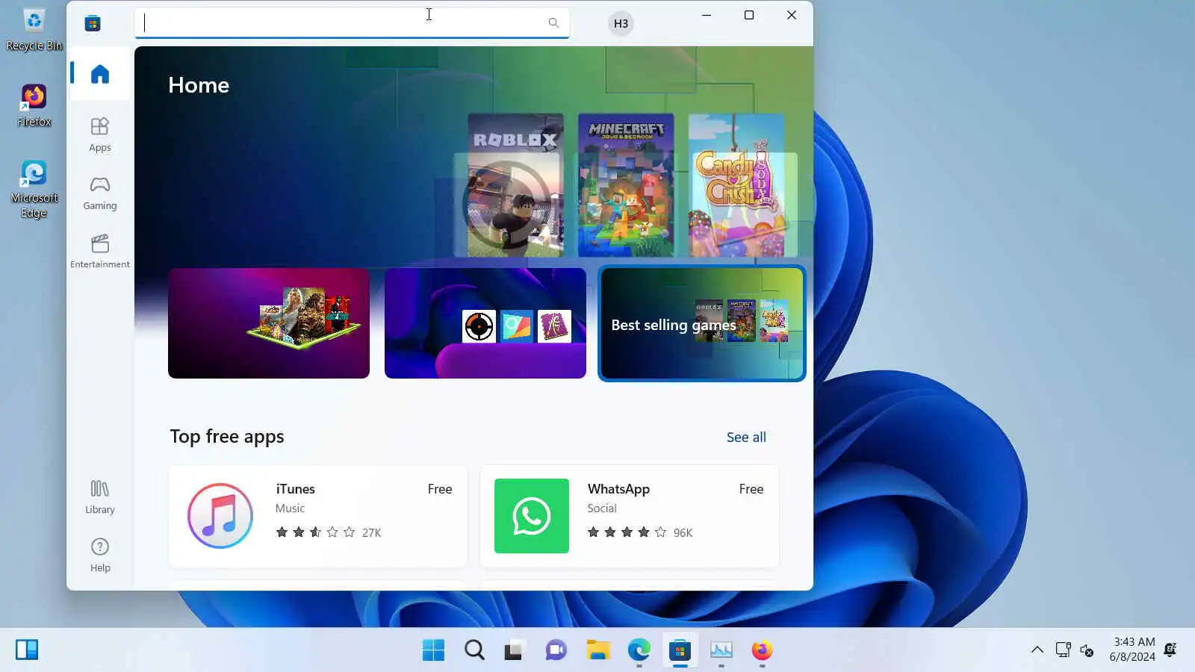Open taskbar Search
Screen dimensions: 1195x672
point(474,650)
